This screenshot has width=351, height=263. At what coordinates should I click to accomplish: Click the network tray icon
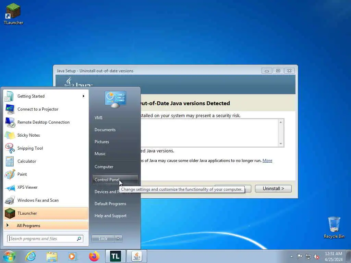click(308, 257)
